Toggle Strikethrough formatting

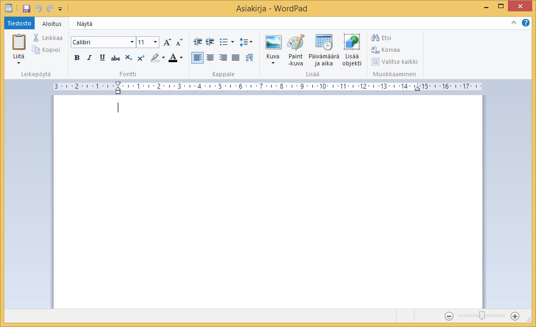(x=115, y=58)
